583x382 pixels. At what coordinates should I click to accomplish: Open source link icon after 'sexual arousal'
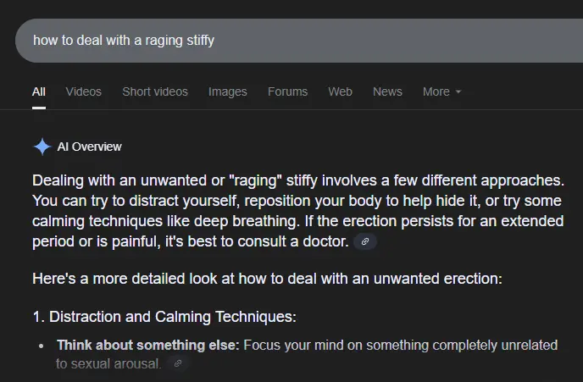(x=177, y=364)
